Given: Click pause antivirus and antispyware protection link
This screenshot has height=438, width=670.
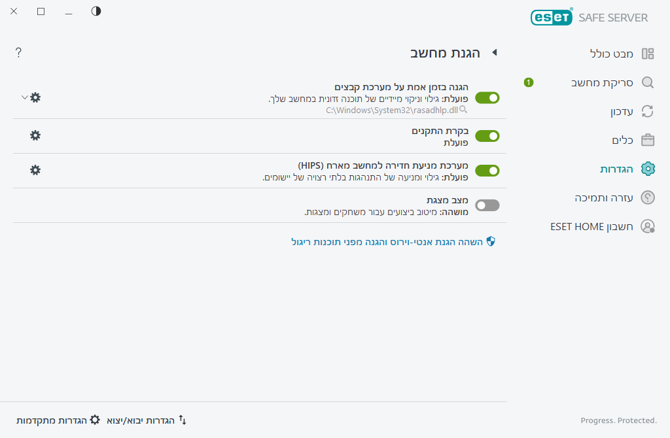Looking at the screenshot, I should click(x=393, y=242).
